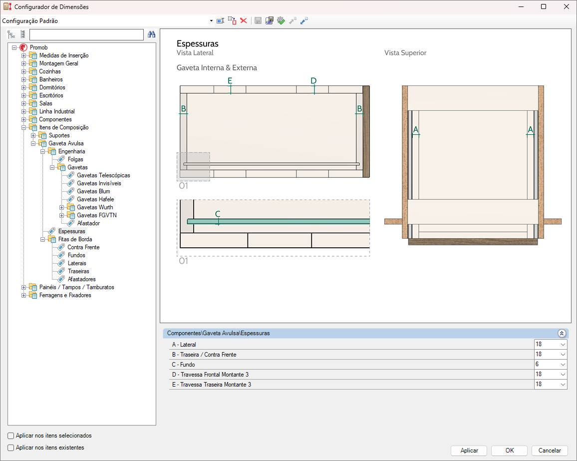Click the gear with green checkmark icon

pyautogui.click(x=281, y=20)
